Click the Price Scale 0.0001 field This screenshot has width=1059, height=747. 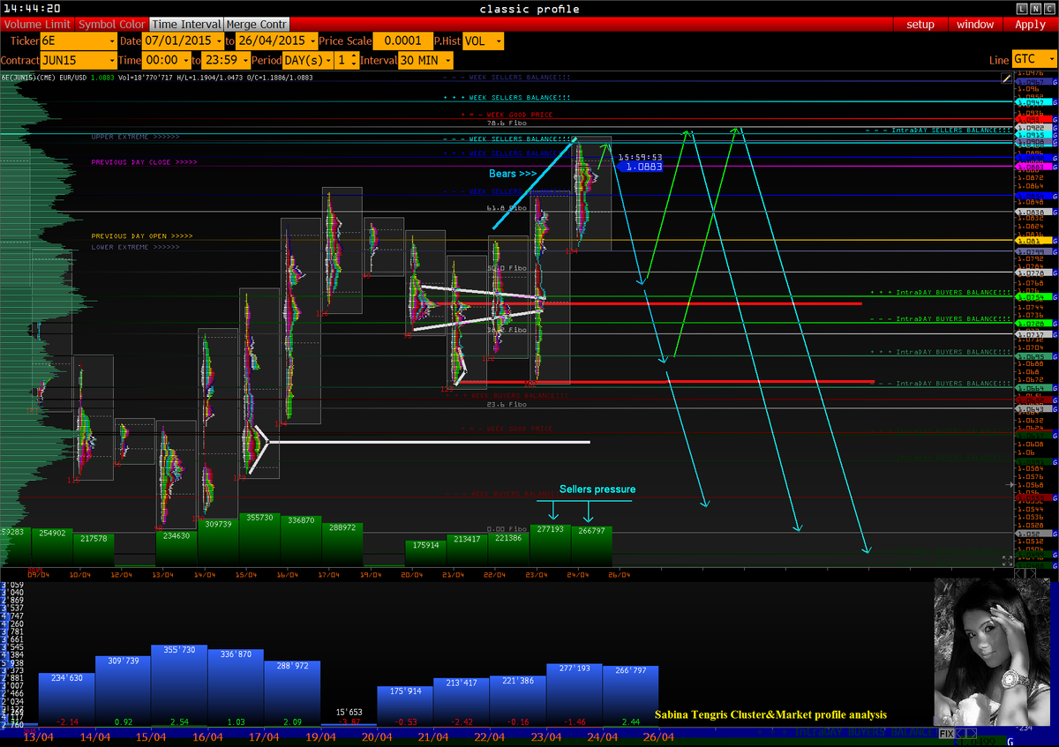(x=402, y=41)
